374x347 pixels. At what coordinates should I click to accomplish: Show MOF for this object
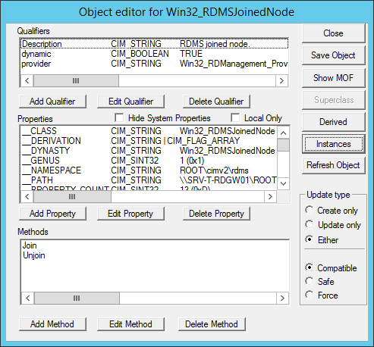pos(333,78)
